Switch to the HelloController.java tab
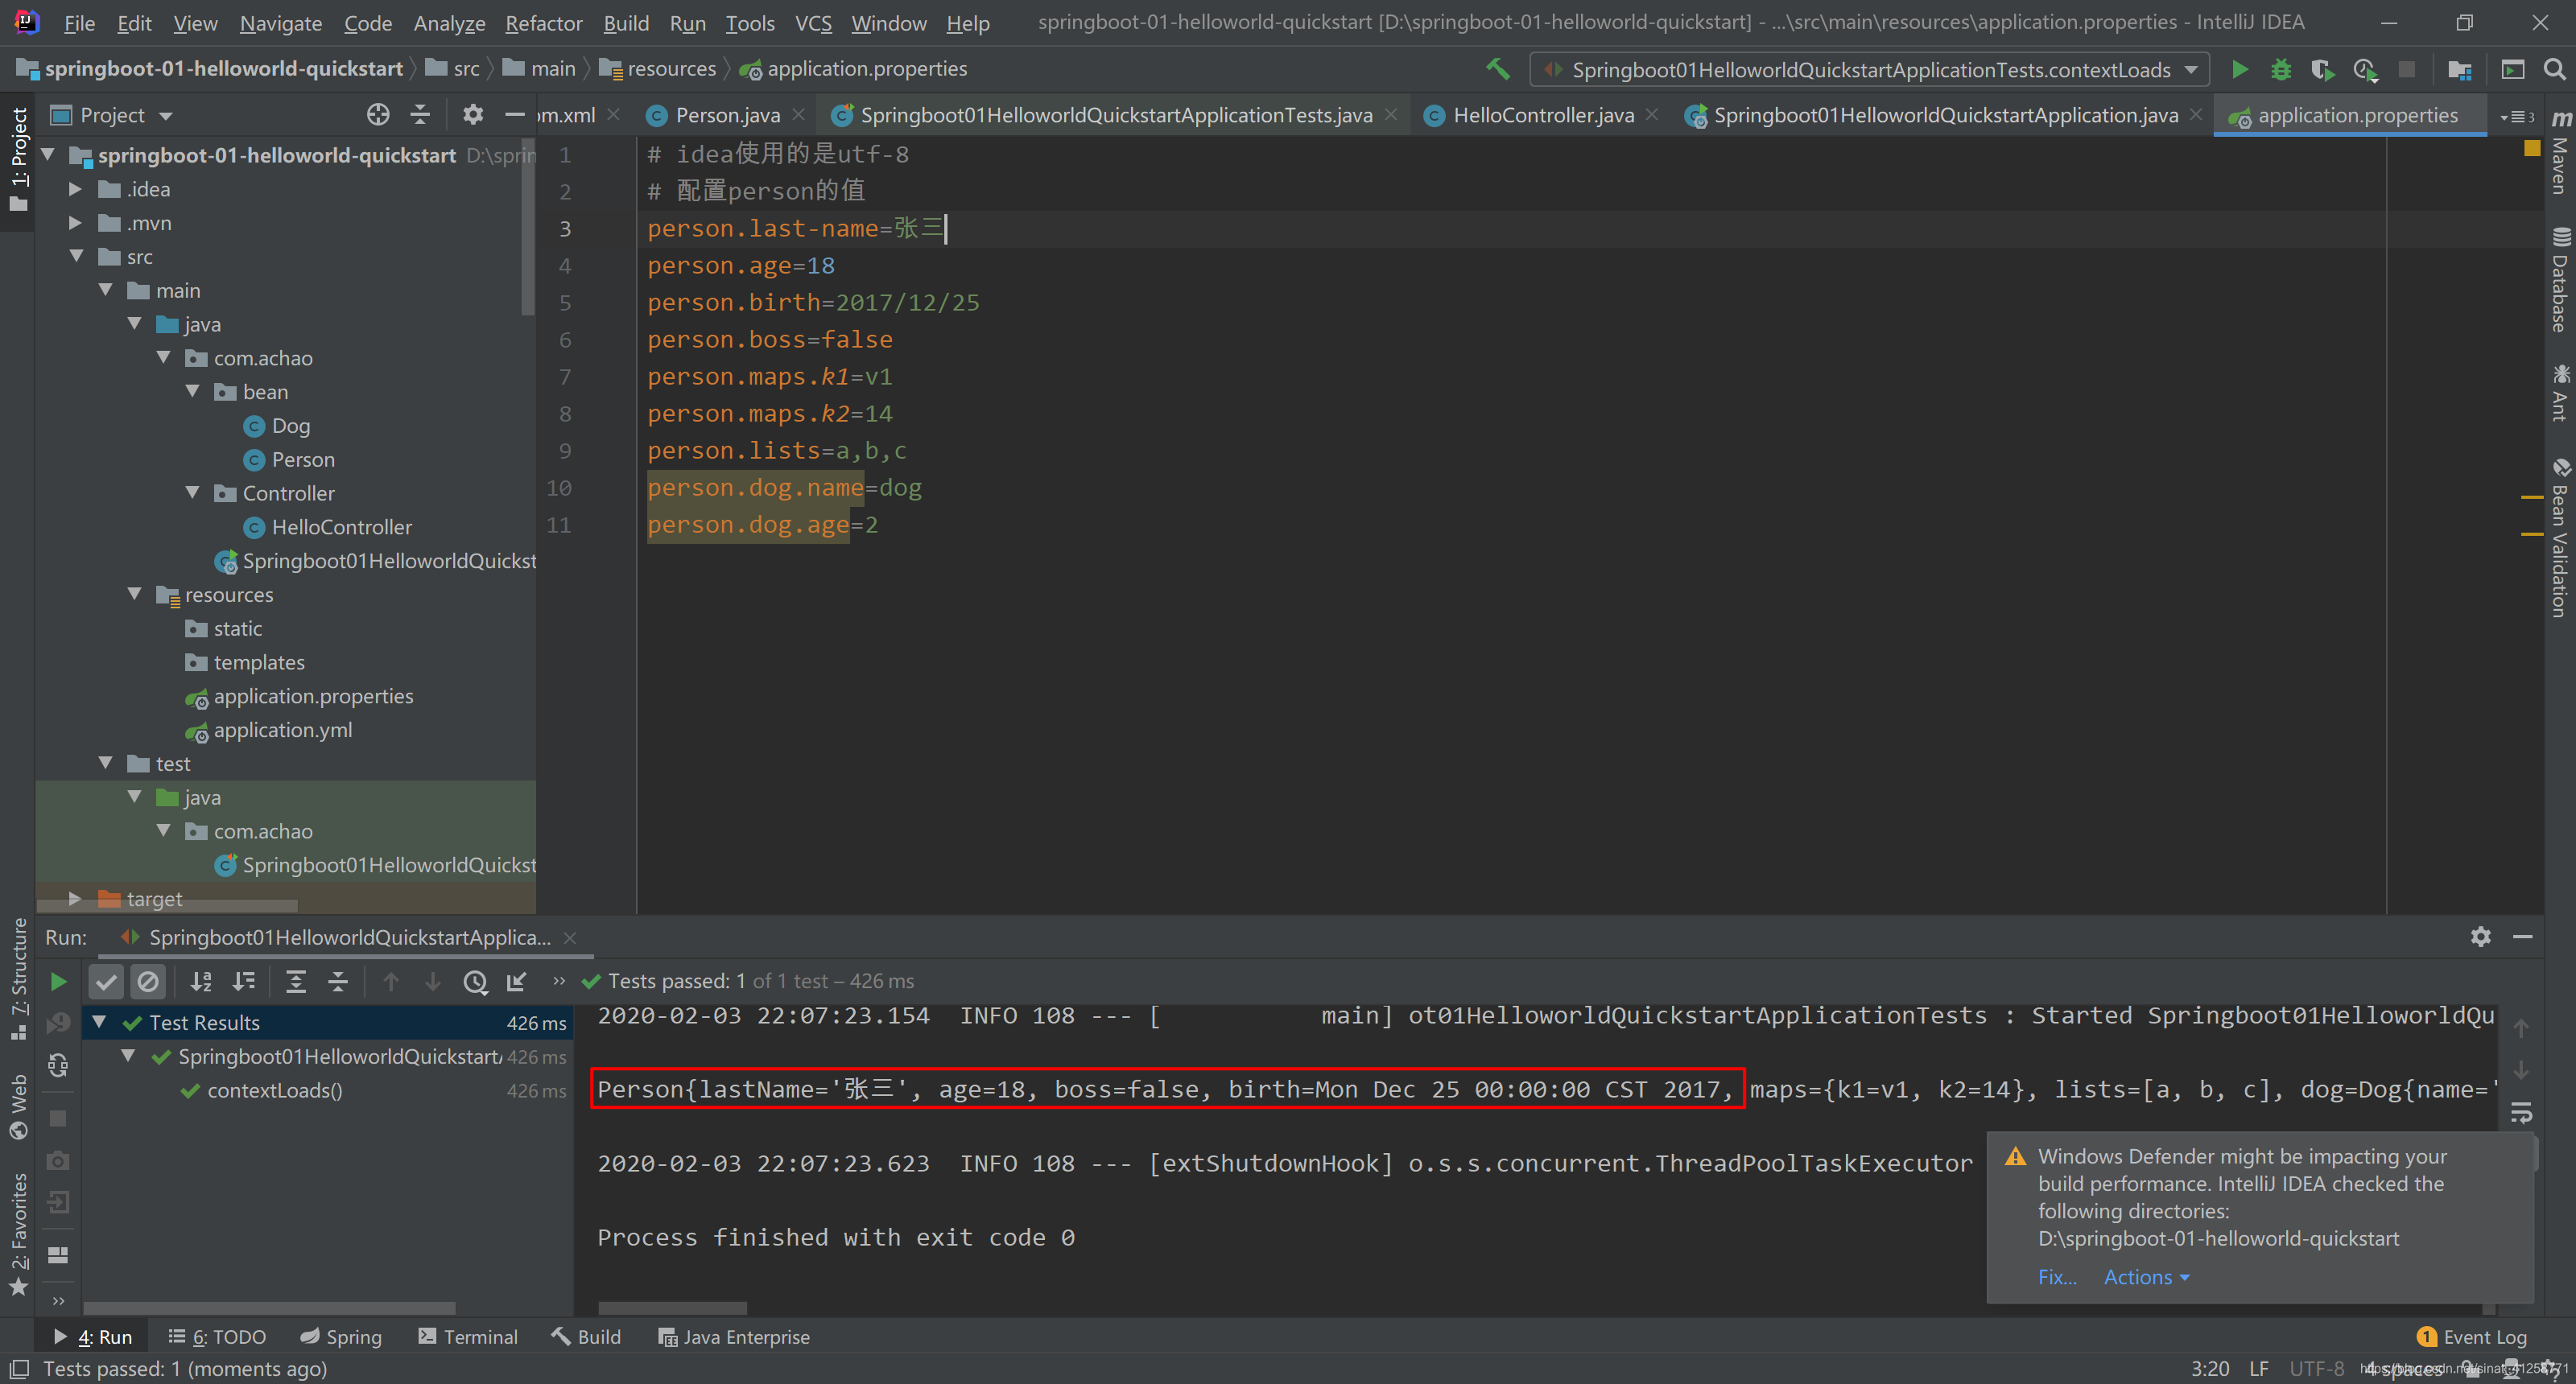The width and height of the screenshot is (2576, 1384). point(1542,115)
